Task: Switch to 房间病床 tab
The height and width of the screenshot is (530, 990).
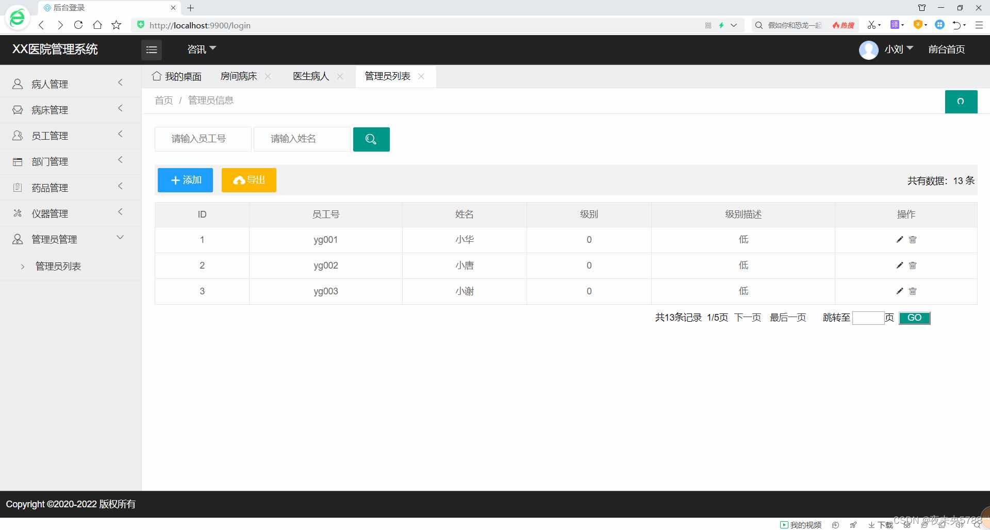Action: click(239, 76)
